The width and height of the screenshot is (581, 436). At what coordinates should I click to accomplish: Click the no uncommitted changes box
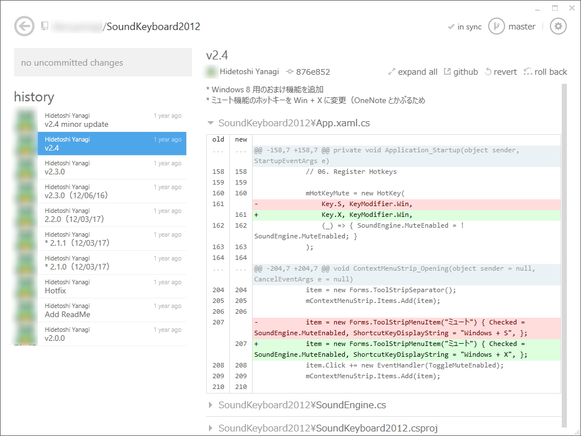pyautogui.click(x=103, y=62)
